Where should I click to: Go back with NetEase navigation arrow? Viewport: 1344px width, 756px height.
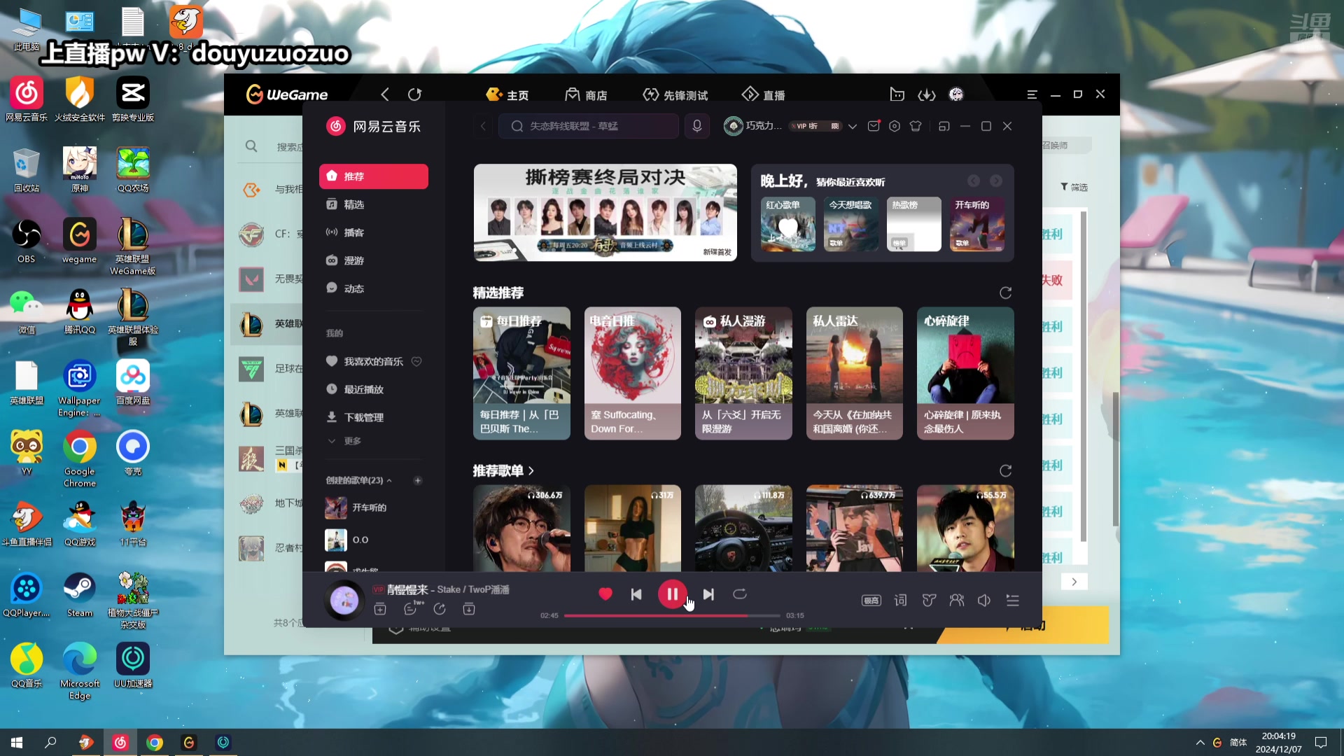point(482,126)
